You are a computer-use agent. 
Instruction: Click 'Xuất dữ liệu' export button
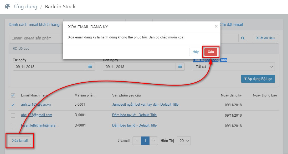coord(265,38)
